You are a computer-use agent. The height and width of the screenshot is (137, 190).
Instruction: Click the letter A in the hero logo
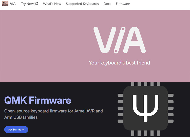click(x=136, y=41)
